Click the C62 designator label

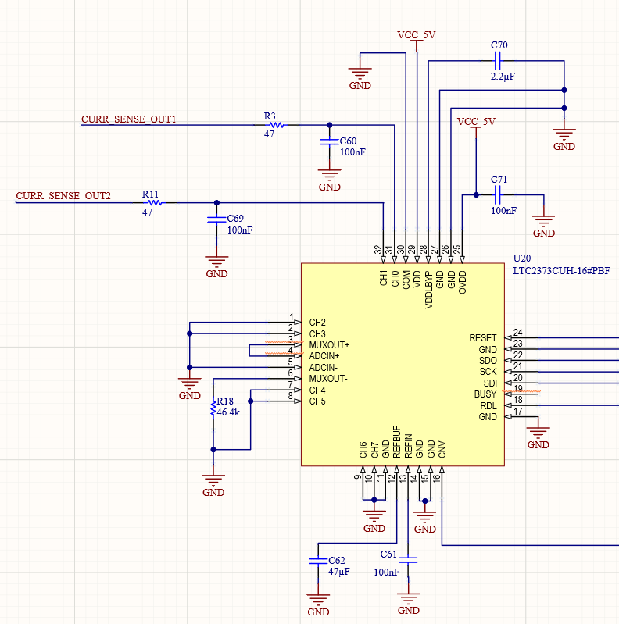337,560
